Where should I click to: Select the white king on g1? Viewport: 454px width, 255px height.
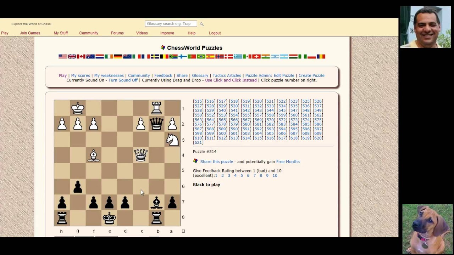point(78,108)
